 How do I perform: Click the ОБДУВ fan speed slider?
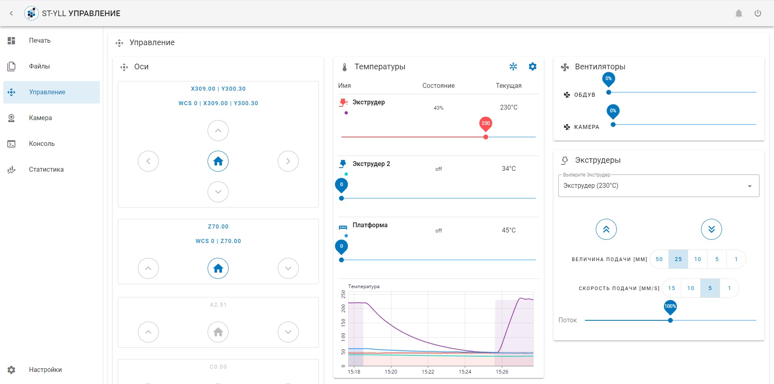tap(682, 92)
